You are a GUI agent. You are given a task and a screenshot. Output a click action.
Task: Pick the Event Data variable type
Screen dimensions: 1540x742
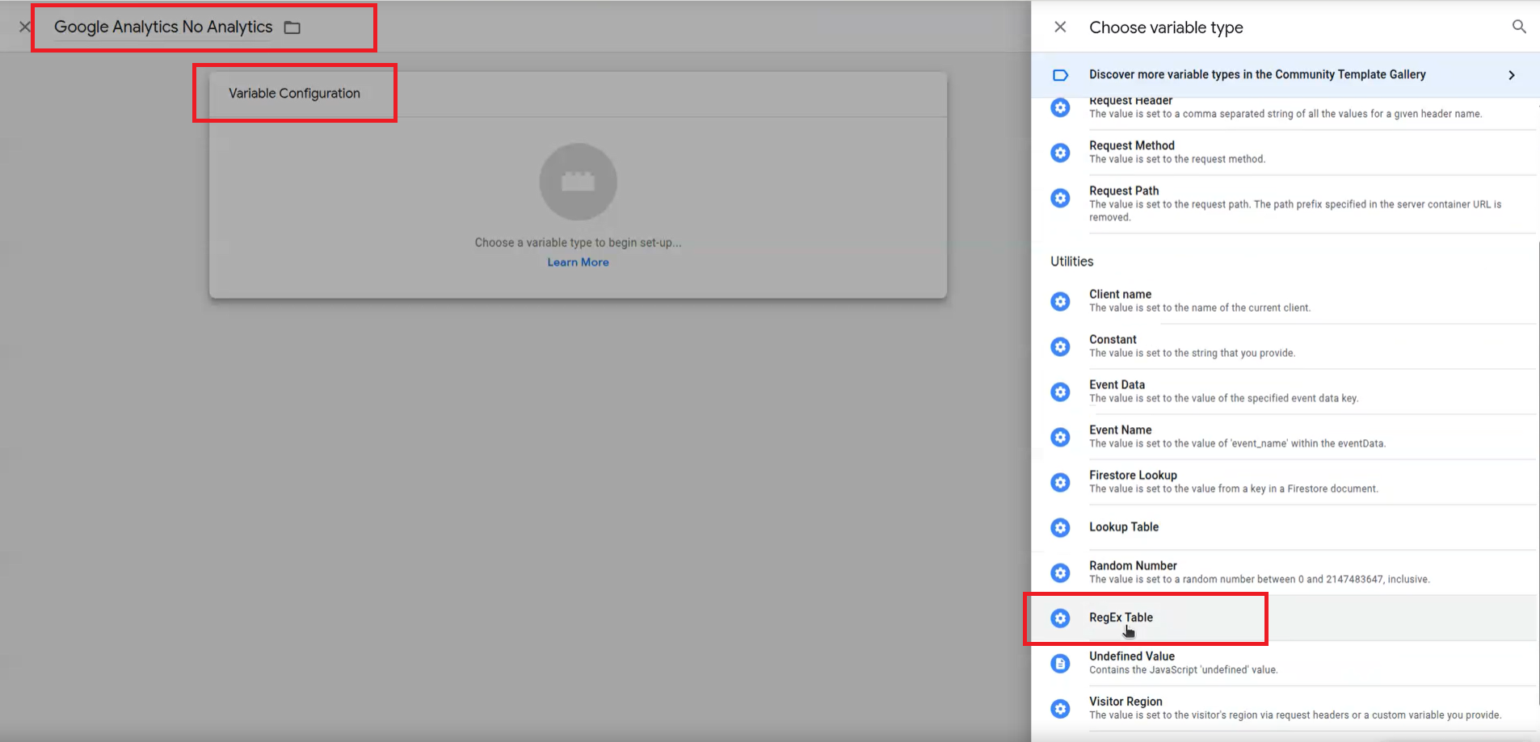[x=1285, y=392]
